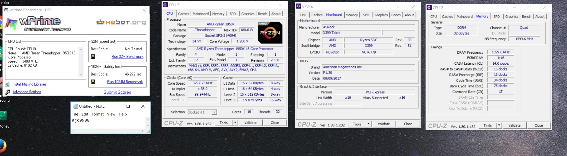Open the View menu in Notepad
The width and height of the screenshot is (567, 156).
pos(111,114)
